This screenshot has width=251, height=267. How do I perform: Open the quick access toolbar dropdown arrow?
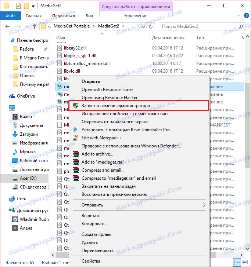click(33, 6)
